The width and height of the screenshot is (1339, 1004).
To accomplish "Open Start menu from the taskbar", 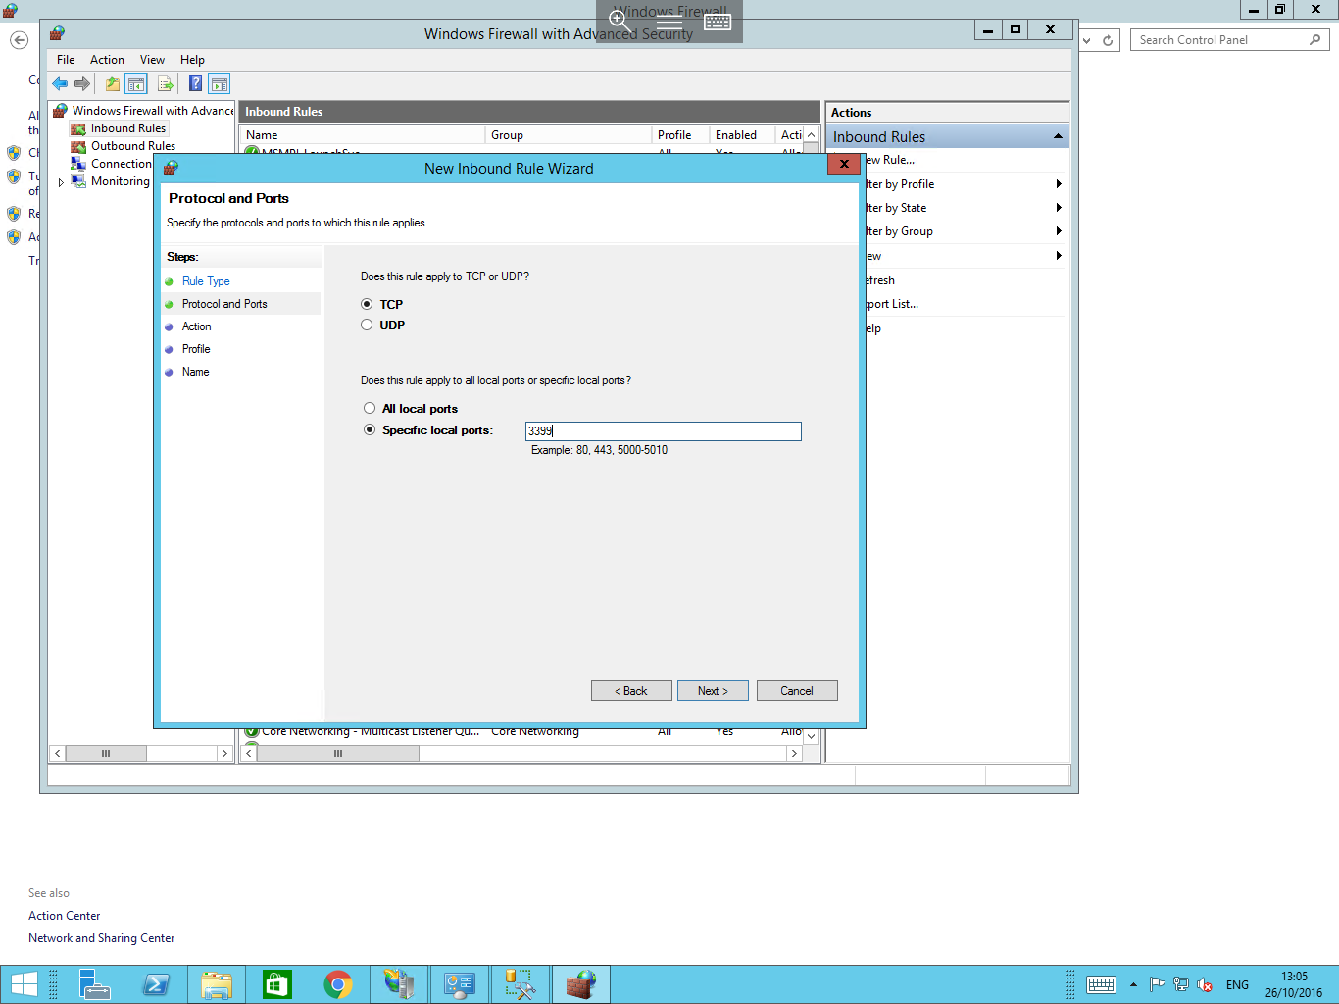I will (24, 983).
